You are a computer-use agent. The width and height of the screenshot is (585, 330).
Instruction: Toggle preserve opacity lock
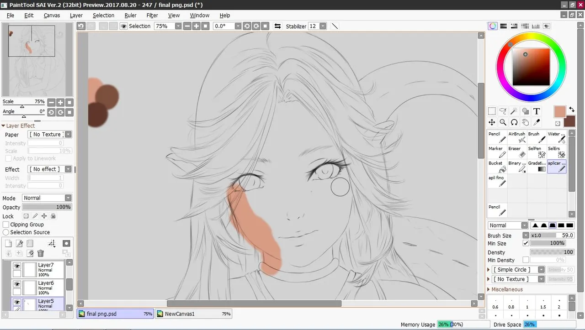pyautogui.click(x=26, y=216)
